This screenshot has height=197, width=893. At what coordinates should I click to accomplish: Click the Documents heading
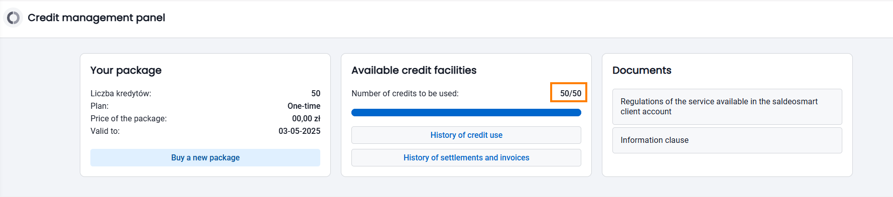tap(642, 70)
